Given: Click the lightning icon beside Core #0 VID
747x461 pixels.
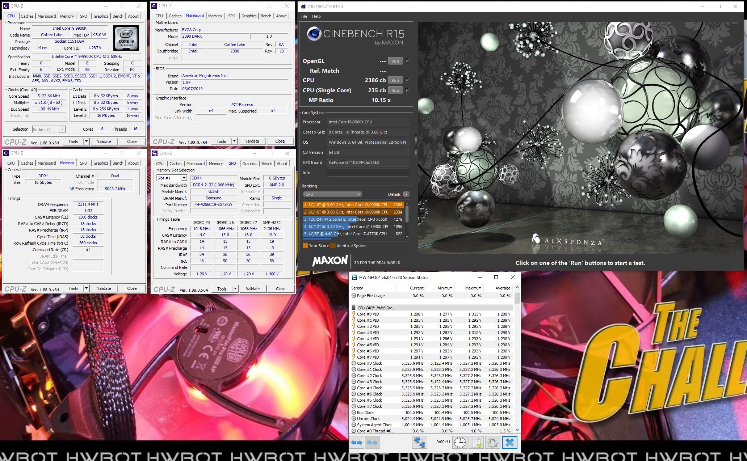Looking at the screenshot, I should [354, 314].
